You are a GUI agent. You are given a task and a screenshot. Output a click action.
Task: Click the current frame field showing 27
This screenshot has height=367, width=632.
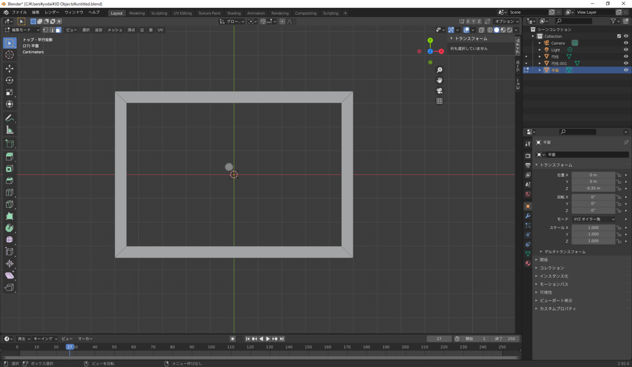click(439, 339)
